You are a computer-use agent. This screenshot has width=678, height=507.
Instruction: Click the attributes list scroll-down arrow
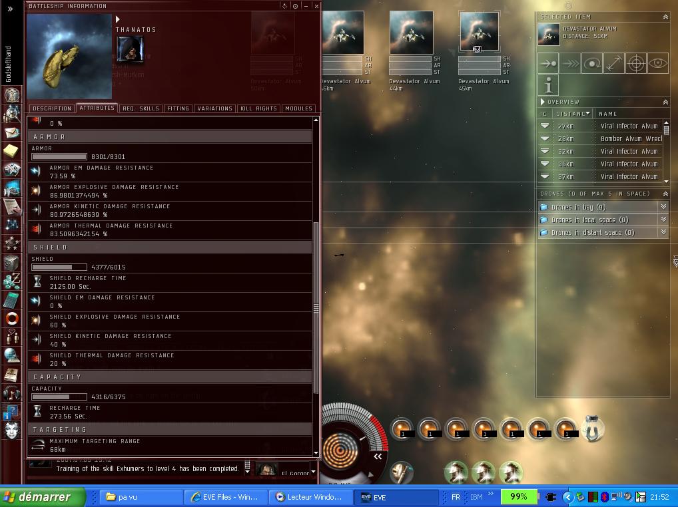[316, 453]
